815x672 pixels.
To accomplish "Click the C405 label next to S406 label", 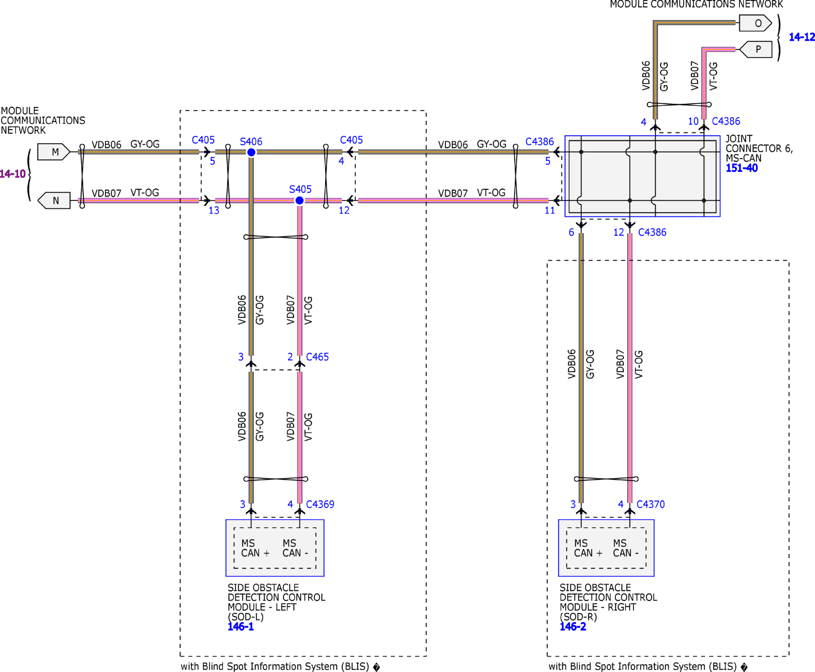I will coord(203,140).
